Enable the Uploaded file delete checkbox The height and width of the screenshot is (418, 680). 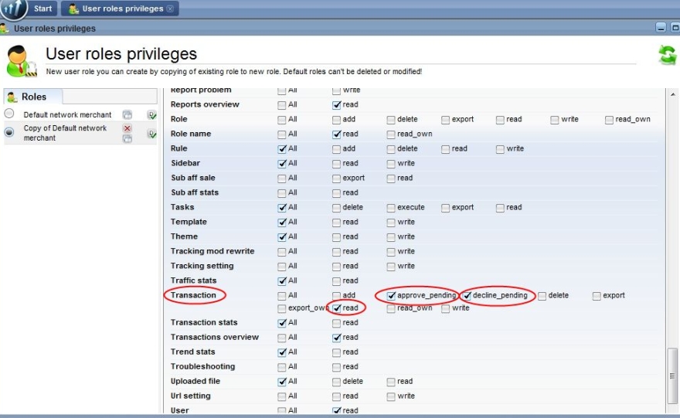pos(337,381)
